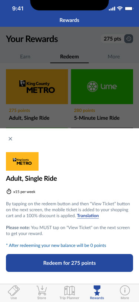The width and height of the screenshot is (139, 302).
Task: Tap new balance 0 points note
Action: [56, 245]
